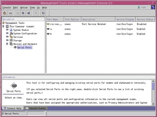The width and height of the screenshot is (157, 117).
Task: Click Information pane scrollbar down arrow
Action: (x=153, y=104)
